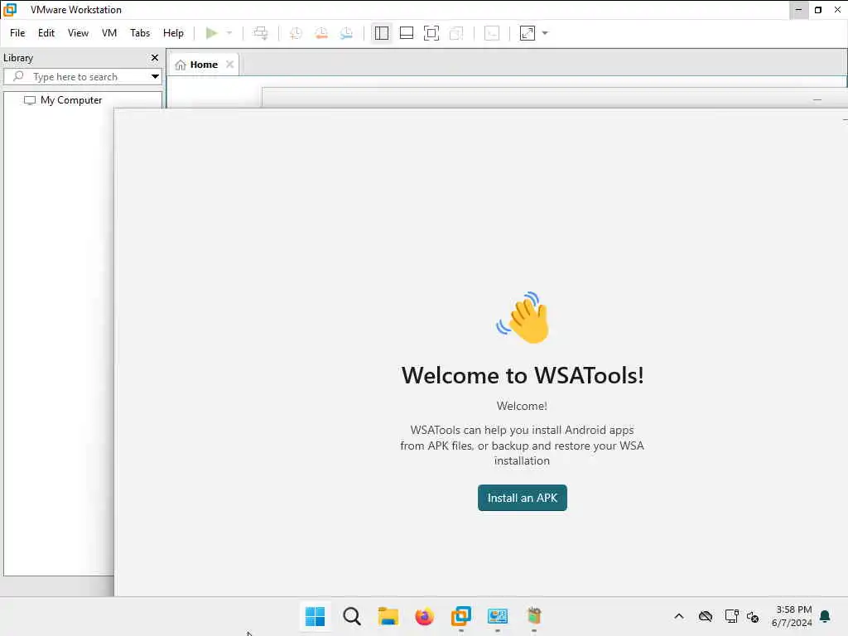Image resolution: width=848 pixels, height=636 pixels.
Task: Expand the stretch display dropdown arrow
Action: tap(545, 33)
